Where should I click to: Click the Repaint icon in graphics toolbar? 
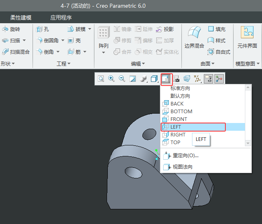(133, 79)
